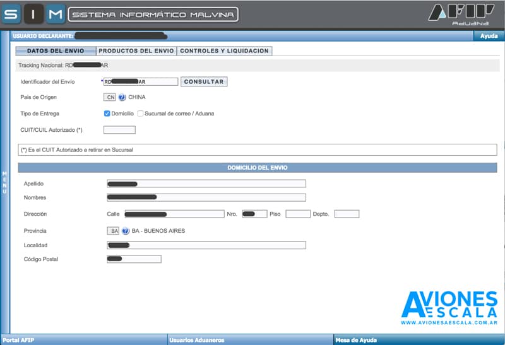The height and width of the screenshot is (345, 505).
Task: Open Mesa de Ayuda footer link
Action: pyautogui.click(x=356, y=340)
